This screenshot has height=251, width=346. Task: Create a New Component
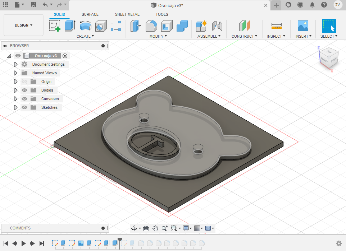point(201,25)
